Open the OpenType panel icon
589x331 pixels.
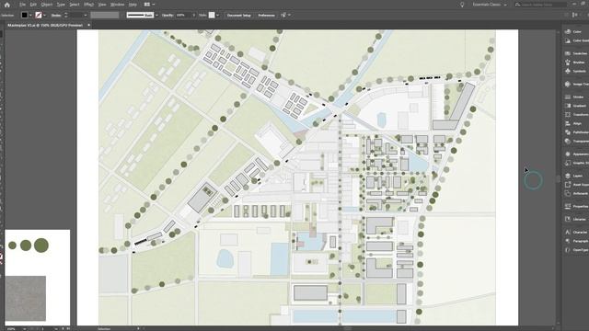[568, 249]
